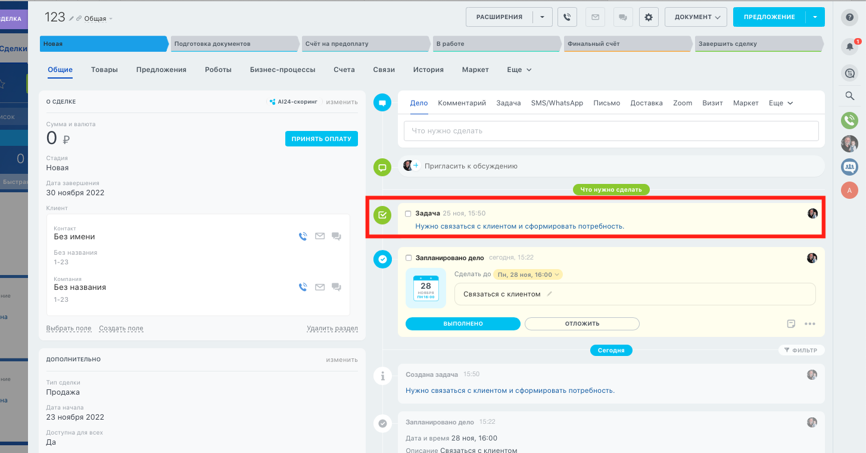Open three-dots menu on planned activity
This screenshot has height=453, width=866.
click(x=809, y=324)
